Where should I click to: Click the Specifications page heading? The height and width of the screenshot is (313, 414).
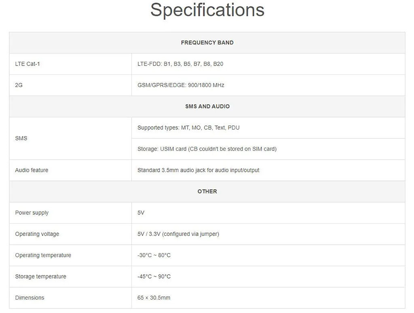click(207, 10)
